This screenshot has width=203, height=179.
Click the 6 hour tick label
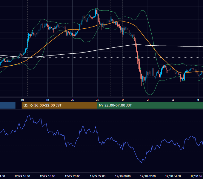click(x=198, y=100)
